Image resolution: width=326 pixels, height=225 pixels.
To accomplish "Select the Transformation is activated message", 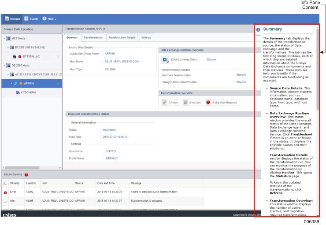I will 147,201.
